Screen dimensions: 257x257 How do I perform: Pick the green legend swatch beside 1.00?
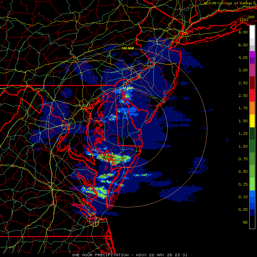252,146
